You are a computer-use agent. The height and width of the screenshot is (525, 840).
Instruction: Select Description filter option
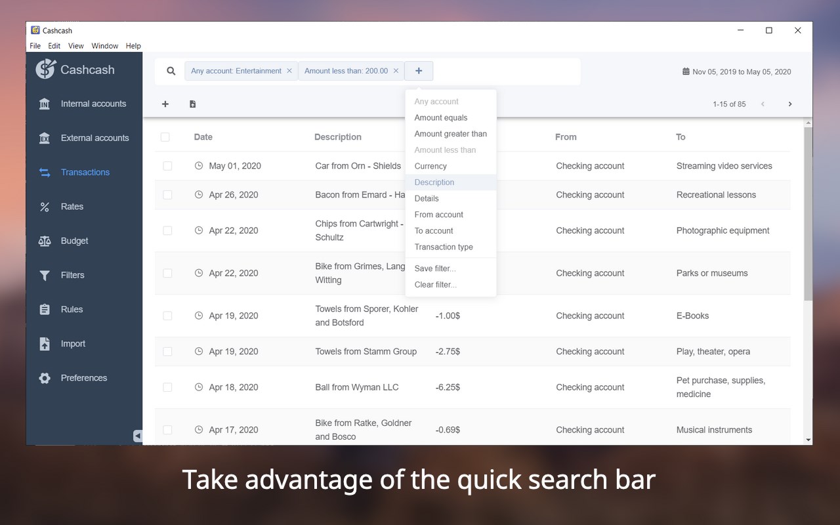click(x=451, y=182)
